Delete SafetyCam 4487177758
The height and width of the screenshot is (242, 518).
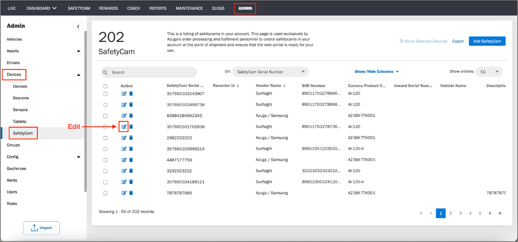[131, 160]
